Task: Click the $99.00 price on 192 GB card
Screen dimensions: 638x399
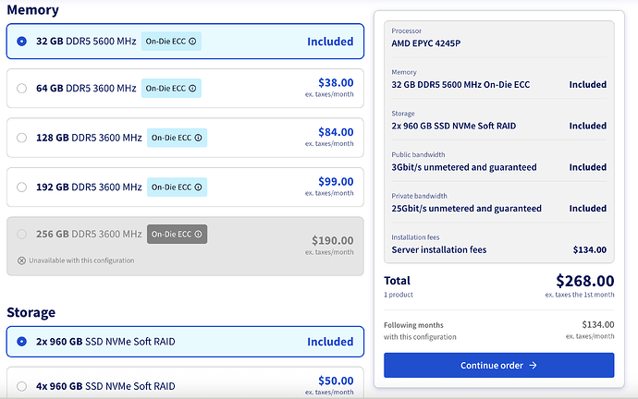Action: point(336,181)
